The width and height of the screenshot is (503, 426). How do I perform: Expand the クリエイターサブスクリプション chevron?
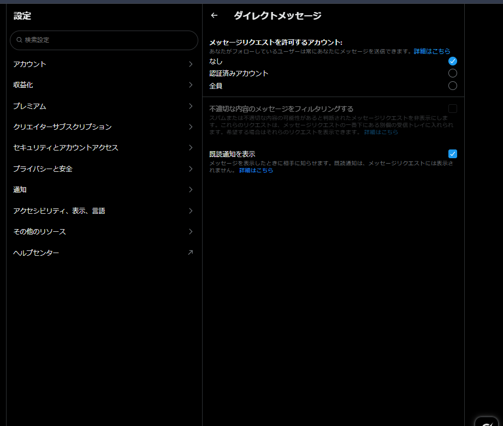(x=191, y=127)
